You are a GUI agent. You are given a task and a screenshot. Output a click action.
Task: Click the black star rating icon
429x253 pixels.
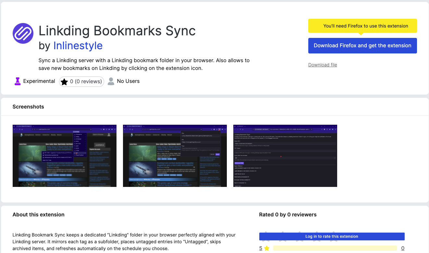tap(64, 82)
